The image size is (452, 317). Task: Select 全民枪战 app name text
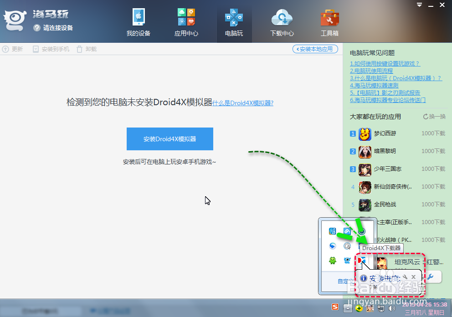(x=385, y=205)
